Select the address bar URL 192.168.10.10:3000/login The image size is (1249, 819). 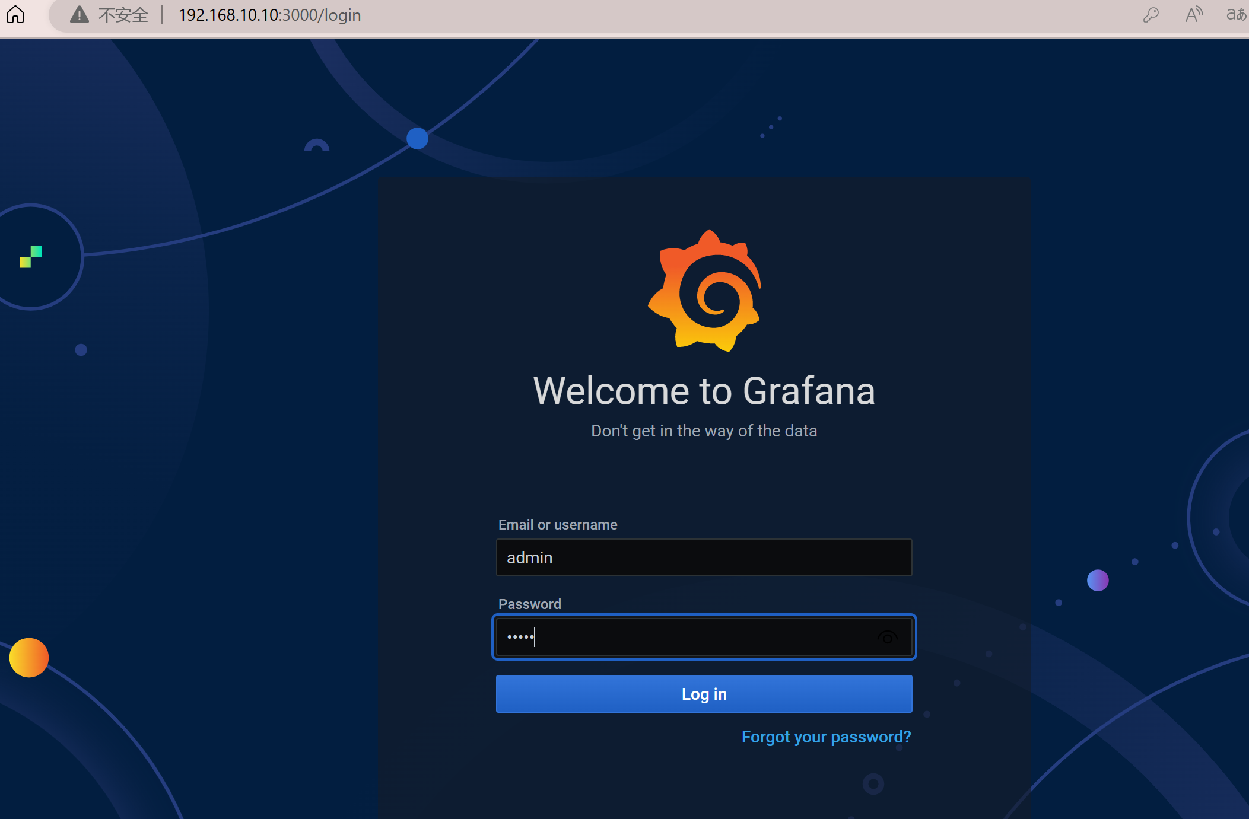pyautogui.click(x=269, y=15)
